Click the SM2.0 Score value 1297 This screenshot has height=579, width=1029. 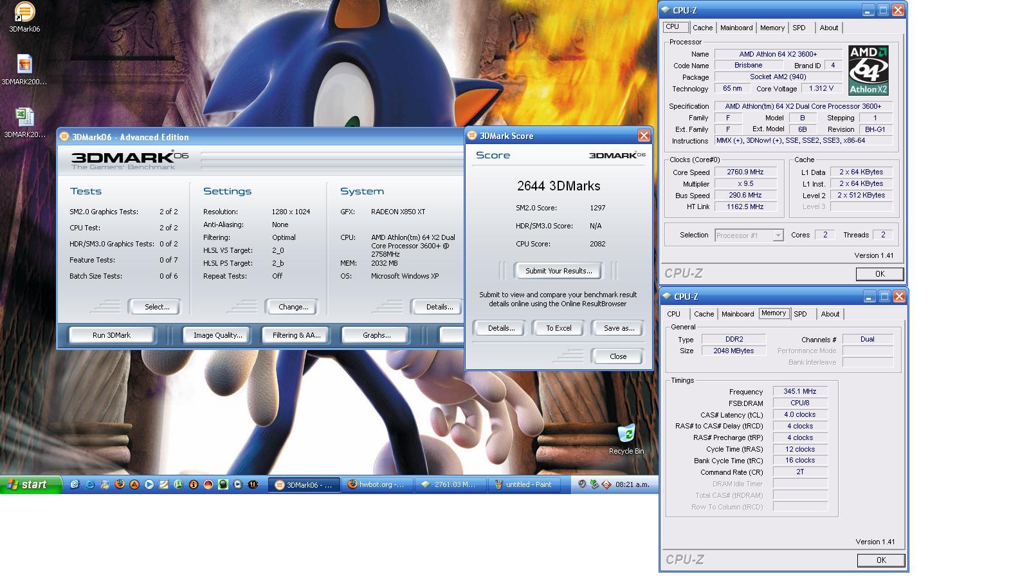pos(597,208)
